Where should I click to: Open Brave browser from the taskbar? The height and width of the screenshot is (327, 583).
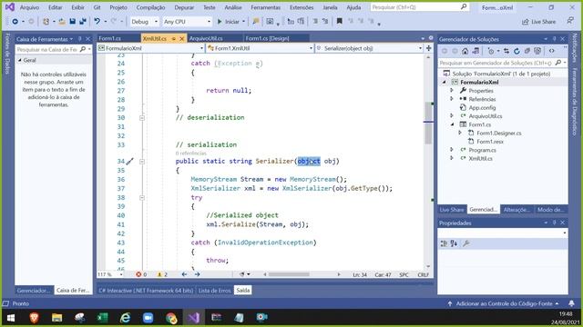pos(35,317)
